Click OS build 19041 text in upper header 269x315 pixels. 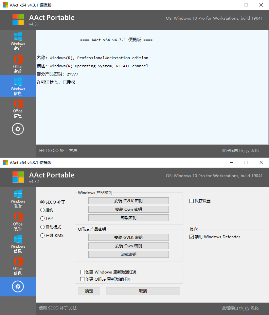click(x=214, y=18)
